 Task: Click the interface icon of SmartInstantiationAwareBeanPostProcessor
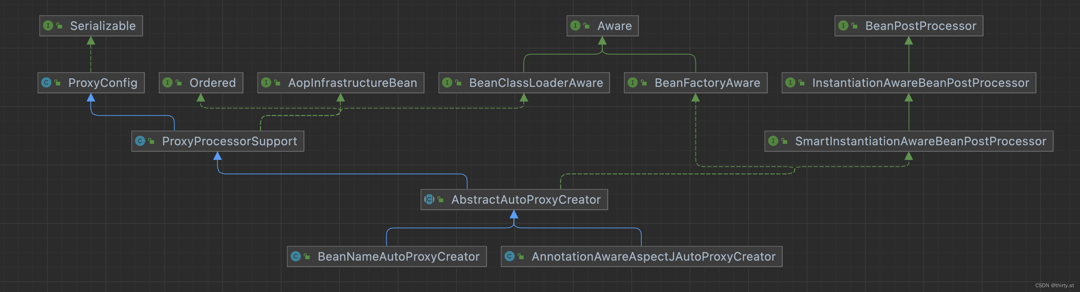point(774,141)
